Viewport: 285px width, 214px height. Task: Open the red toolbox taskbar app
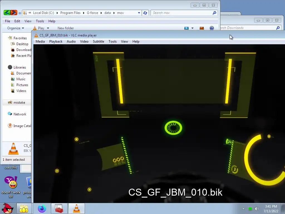(x=59, y=208)
